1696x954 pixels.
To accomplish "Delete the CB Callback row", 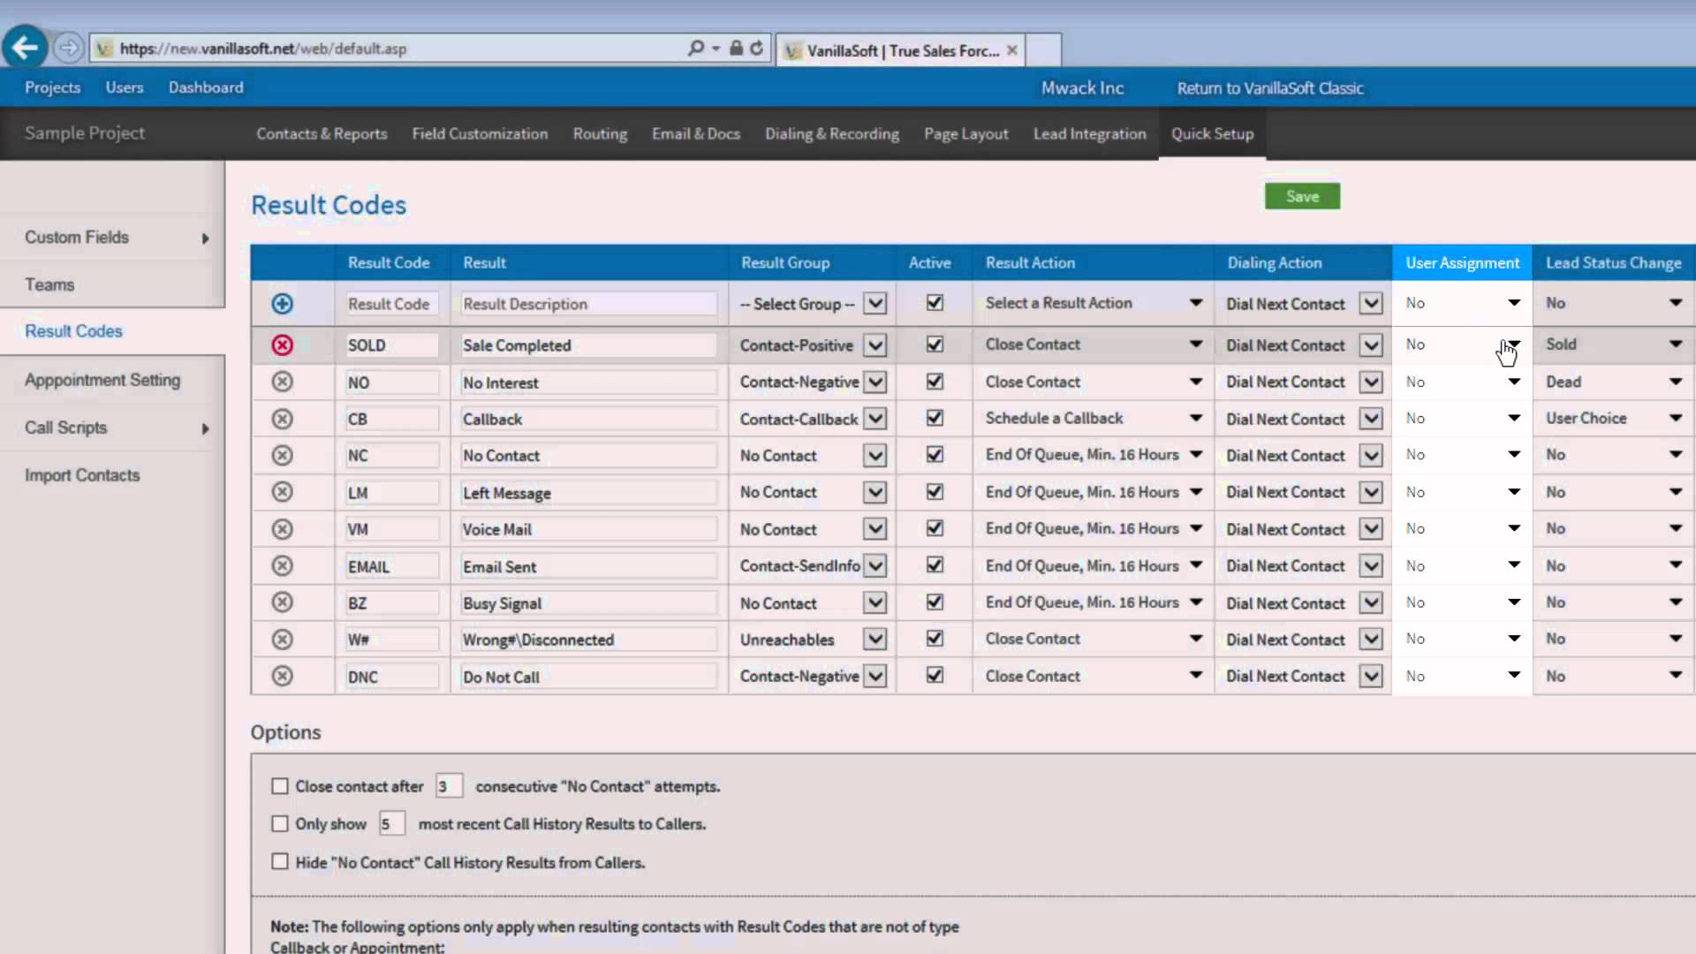I will click(282, 419).
